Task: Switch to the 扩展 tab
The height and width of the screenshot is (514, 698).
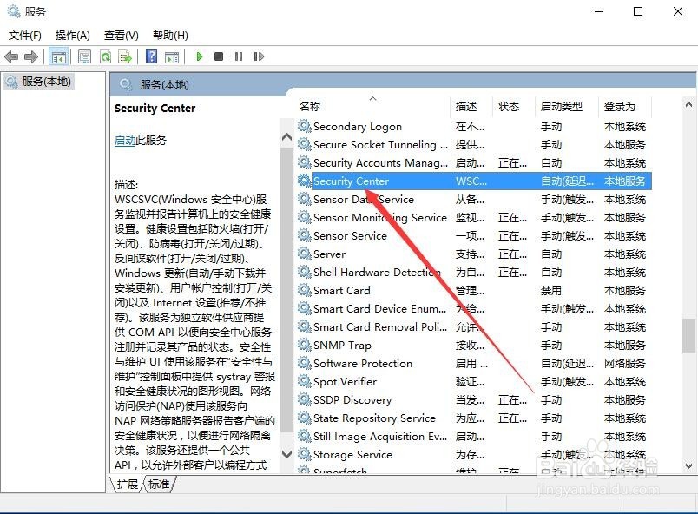Action: coord(128,484)
